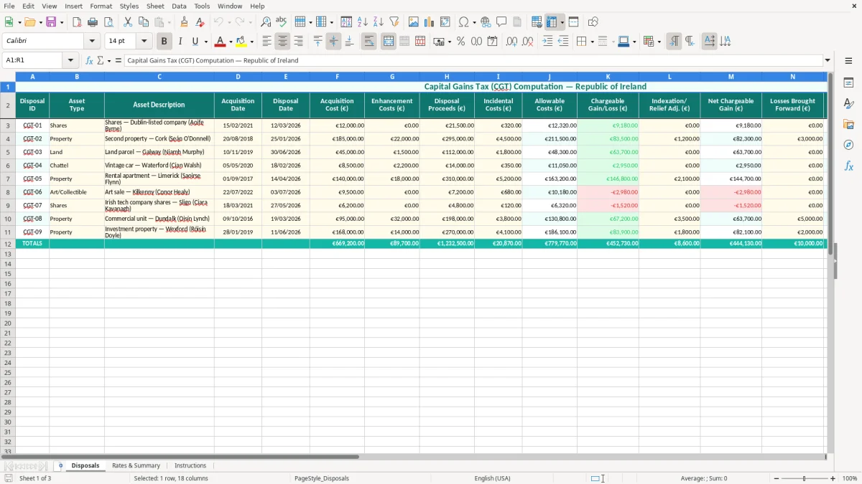862x484 pixels.
Task: Open the Sheet menu
Action: 155,6
